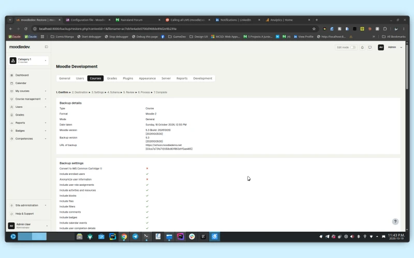Image resolution: width=414 pixels, height=258 pixels.
Task: Collapse the sidebar using the panel icon
Action: [x=46, y=47]
